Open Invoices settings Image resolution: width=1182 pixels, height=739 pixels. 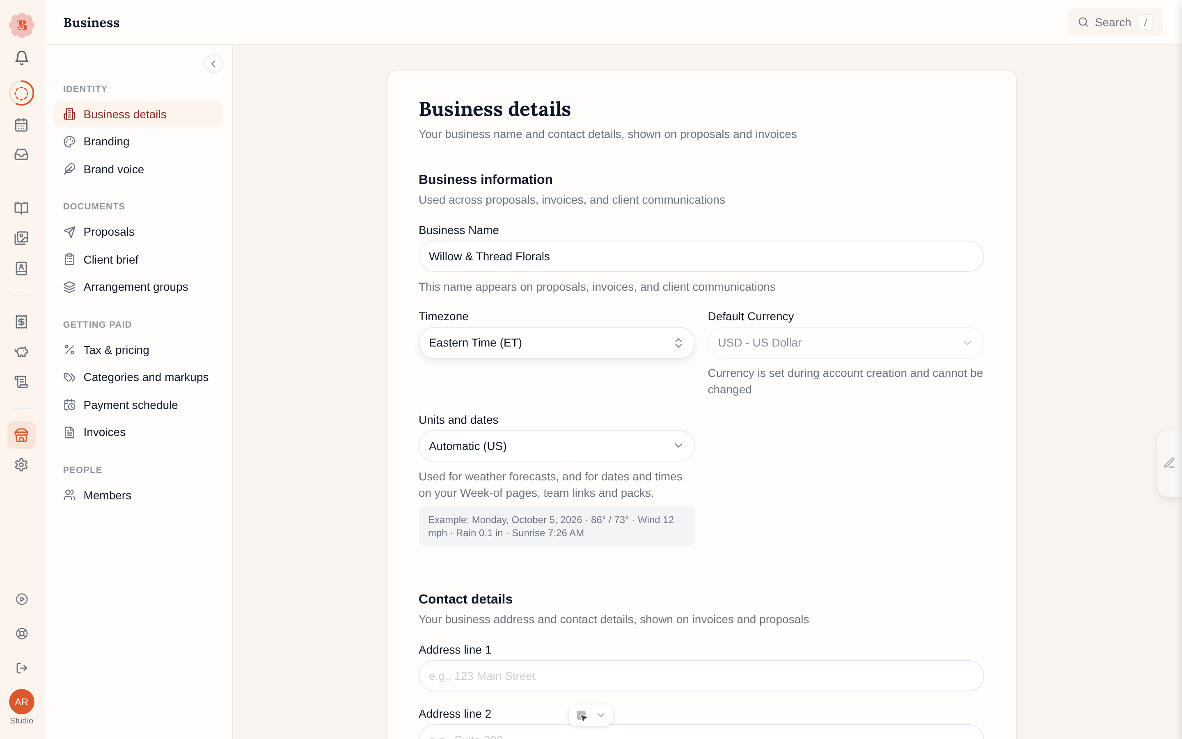[138, 432]
